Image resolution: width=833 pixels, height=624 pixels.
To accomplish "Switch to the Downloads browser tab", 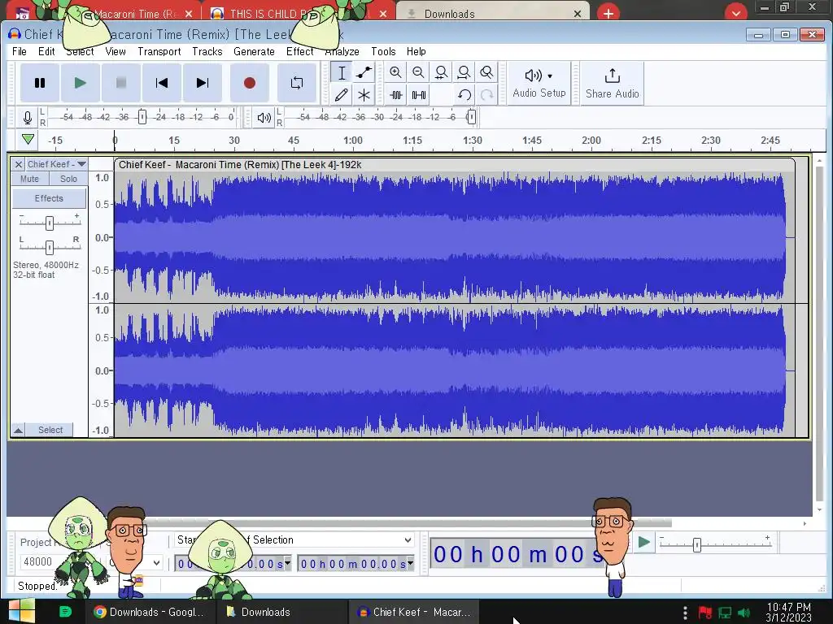I will (493, 13).
